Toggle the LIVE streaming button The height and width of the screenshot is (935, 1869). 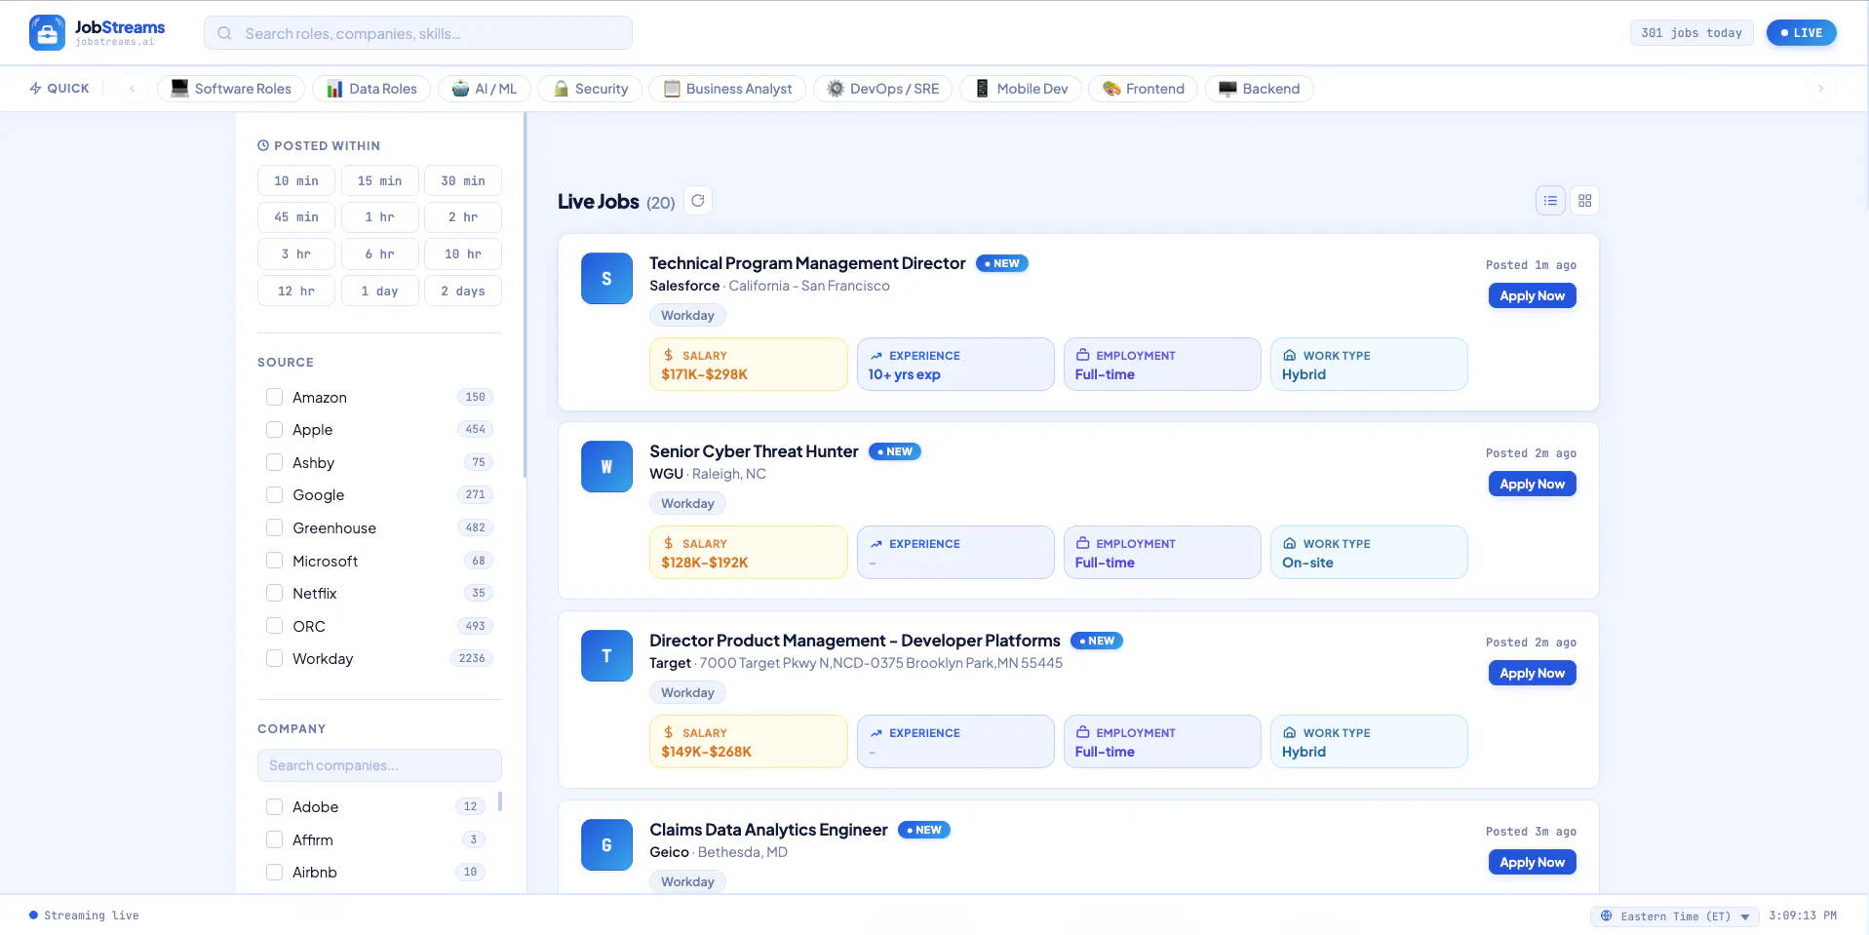tap(1801, 33)
